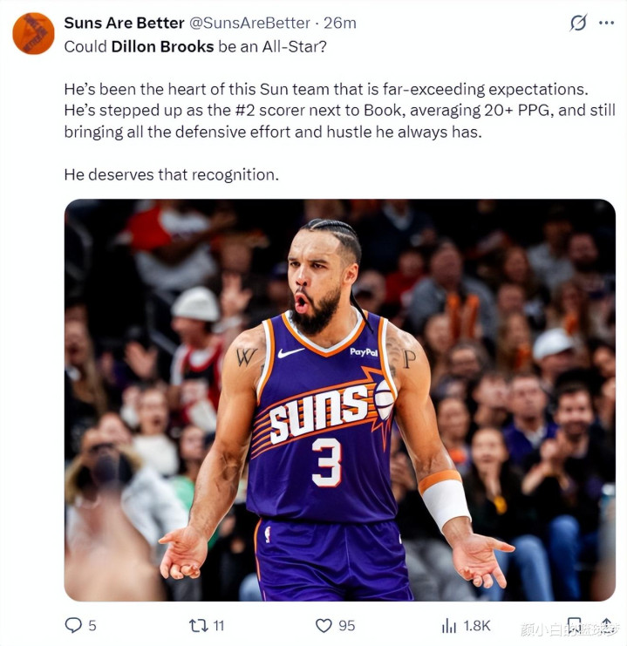This screenshot has width=627, height=646.
Task: Open the Dillon Brooks photo
Action: tap(340, 399)
